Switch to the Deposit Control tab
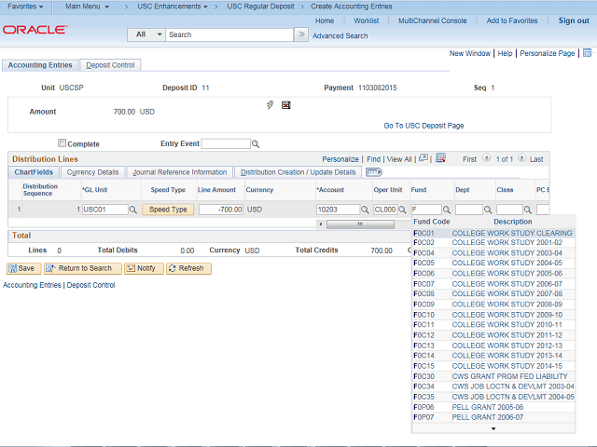 [x=110, y=65]
